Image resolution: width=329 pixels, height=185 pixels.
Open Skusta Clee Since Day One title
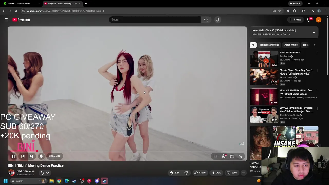(x=296, y=72)
